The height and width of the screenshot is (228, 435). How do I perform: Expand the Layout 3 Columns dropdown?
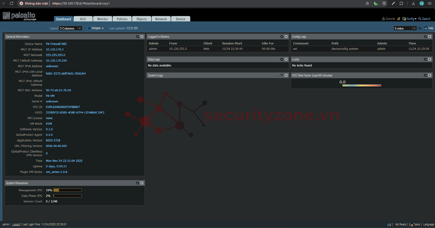[80, 28]
